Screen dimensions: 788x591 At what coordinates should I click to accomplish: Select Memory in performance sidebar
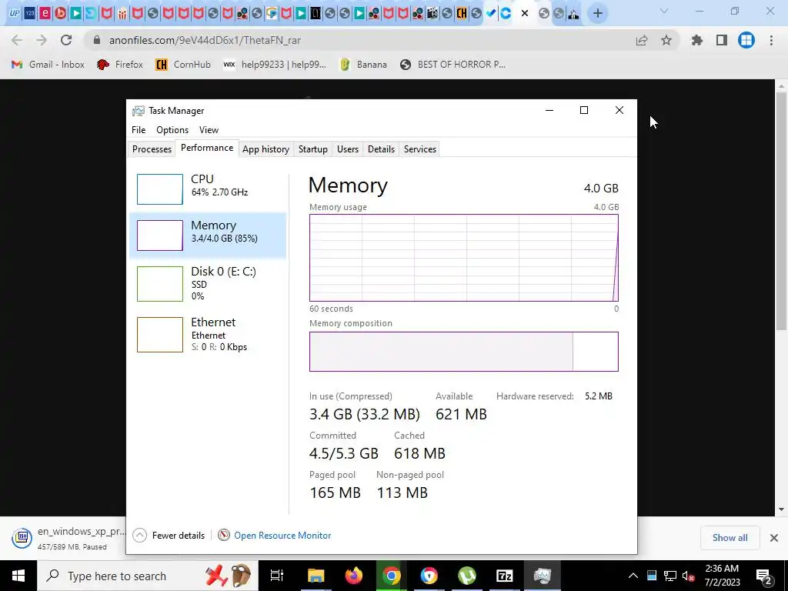click(x=208, y=235)
